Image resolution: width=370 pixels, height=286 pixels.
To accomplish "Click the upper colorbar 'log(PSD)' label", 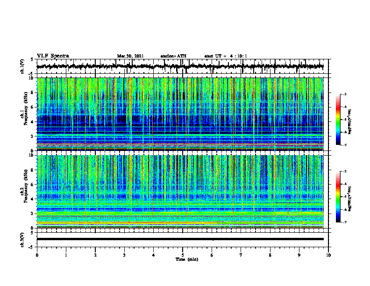I will click(350, 122).
